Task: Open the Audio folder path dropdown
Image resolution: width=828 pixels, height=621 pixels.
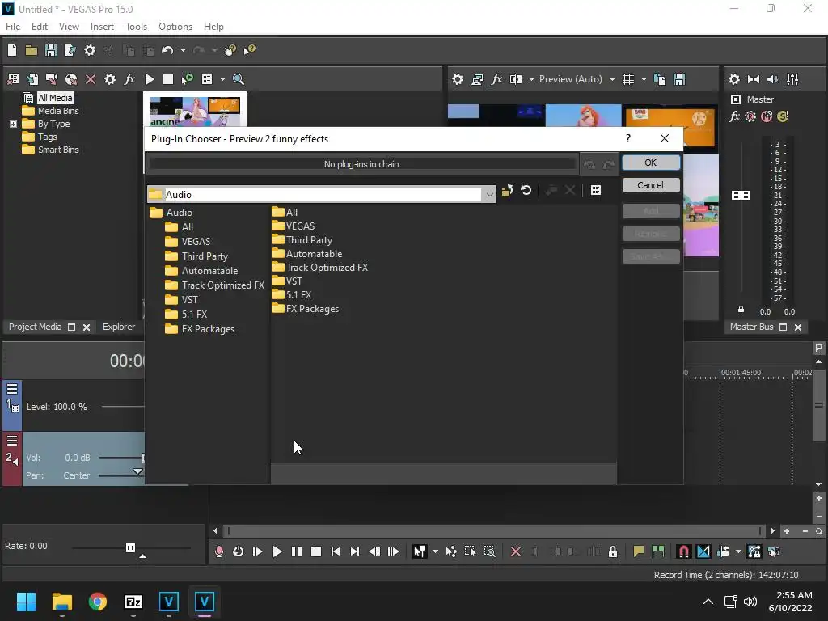Action: [x=489, y=194]
